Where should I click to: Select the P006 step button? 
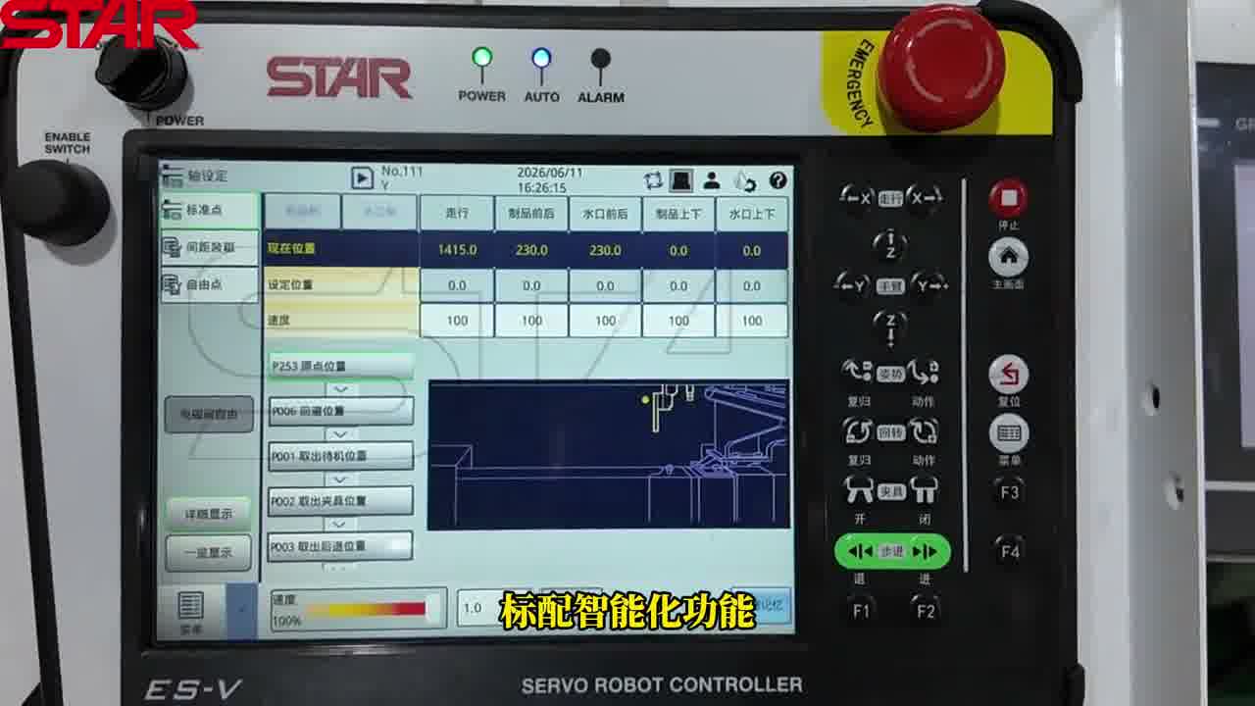pos(340,411)
